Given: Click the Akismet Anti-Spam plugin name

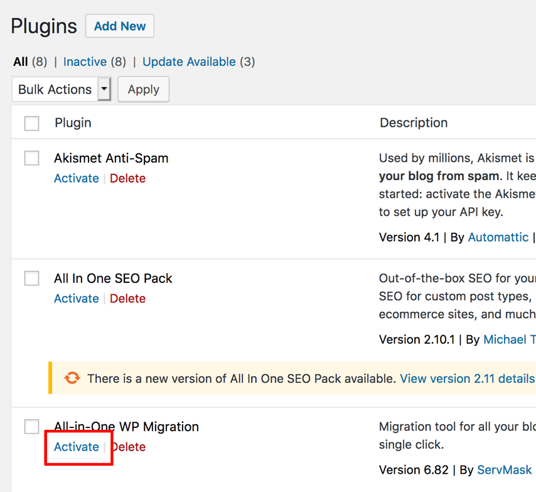Looking at the screenshot, I should [x=111, y=158].
